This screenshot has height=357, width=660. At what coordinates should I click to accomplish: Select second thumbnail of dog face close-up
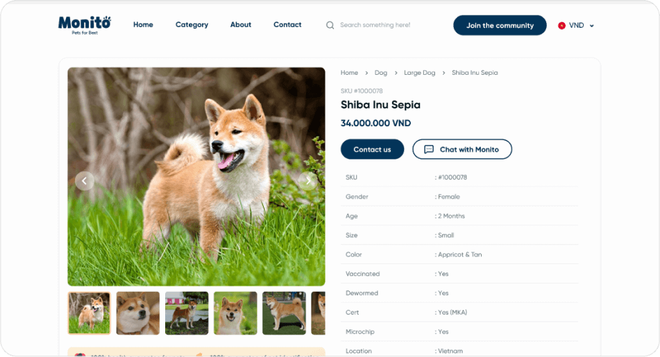[x=138, y=313]
